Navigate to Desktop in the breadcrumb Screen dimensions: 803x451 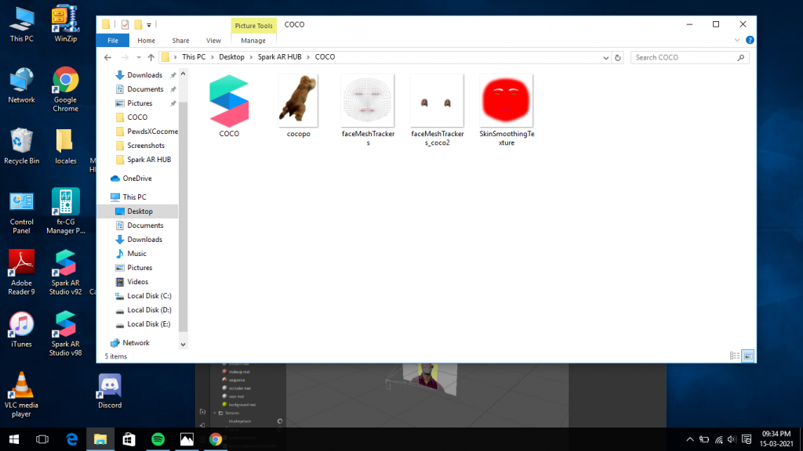pyautogui.click(x=231, y=56)
